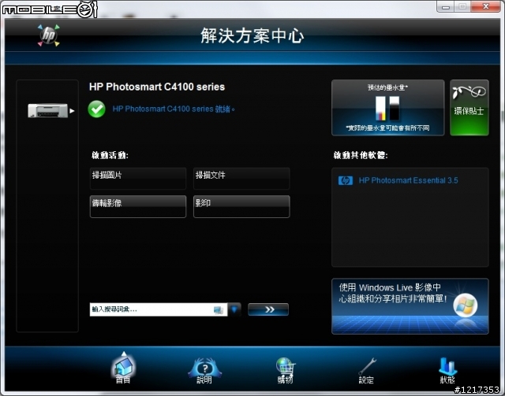Viewport: 505px width, 396px height.
Task: Click the leaf icon on 環保貼士 tile
Action: (x=469, y=93)
